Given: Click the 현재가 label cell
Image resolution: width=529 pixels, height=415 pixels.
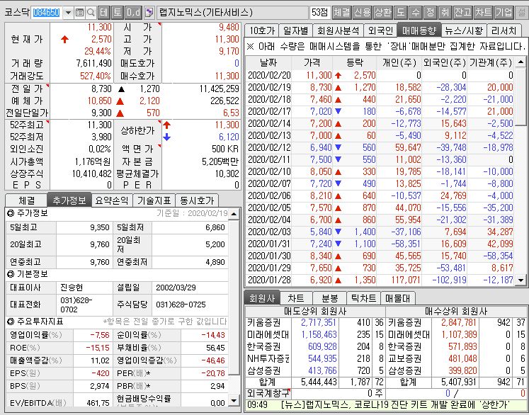Looking at the screenshot, I should point(27,39).
